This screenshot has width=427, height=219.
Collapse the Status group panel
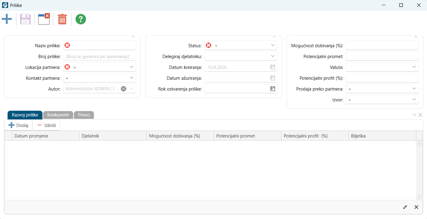(x=274, y=36)
